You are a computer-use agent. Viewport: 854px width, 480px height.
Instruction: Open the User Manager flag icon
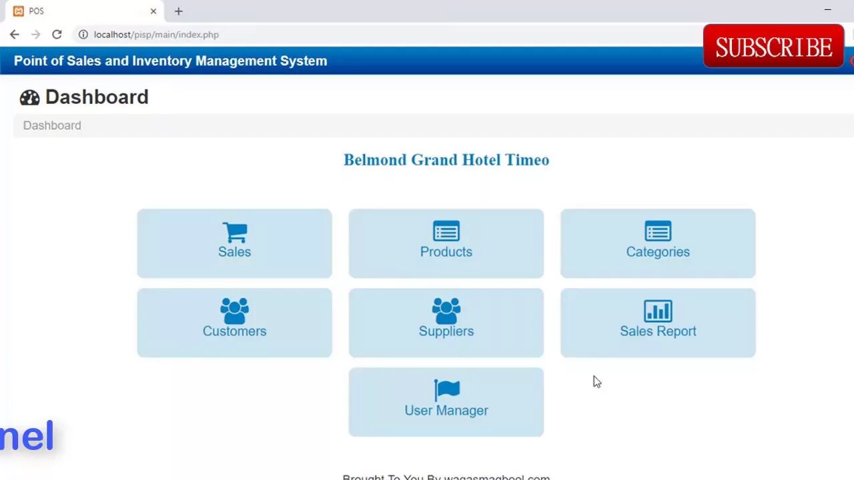pos(447,390)
